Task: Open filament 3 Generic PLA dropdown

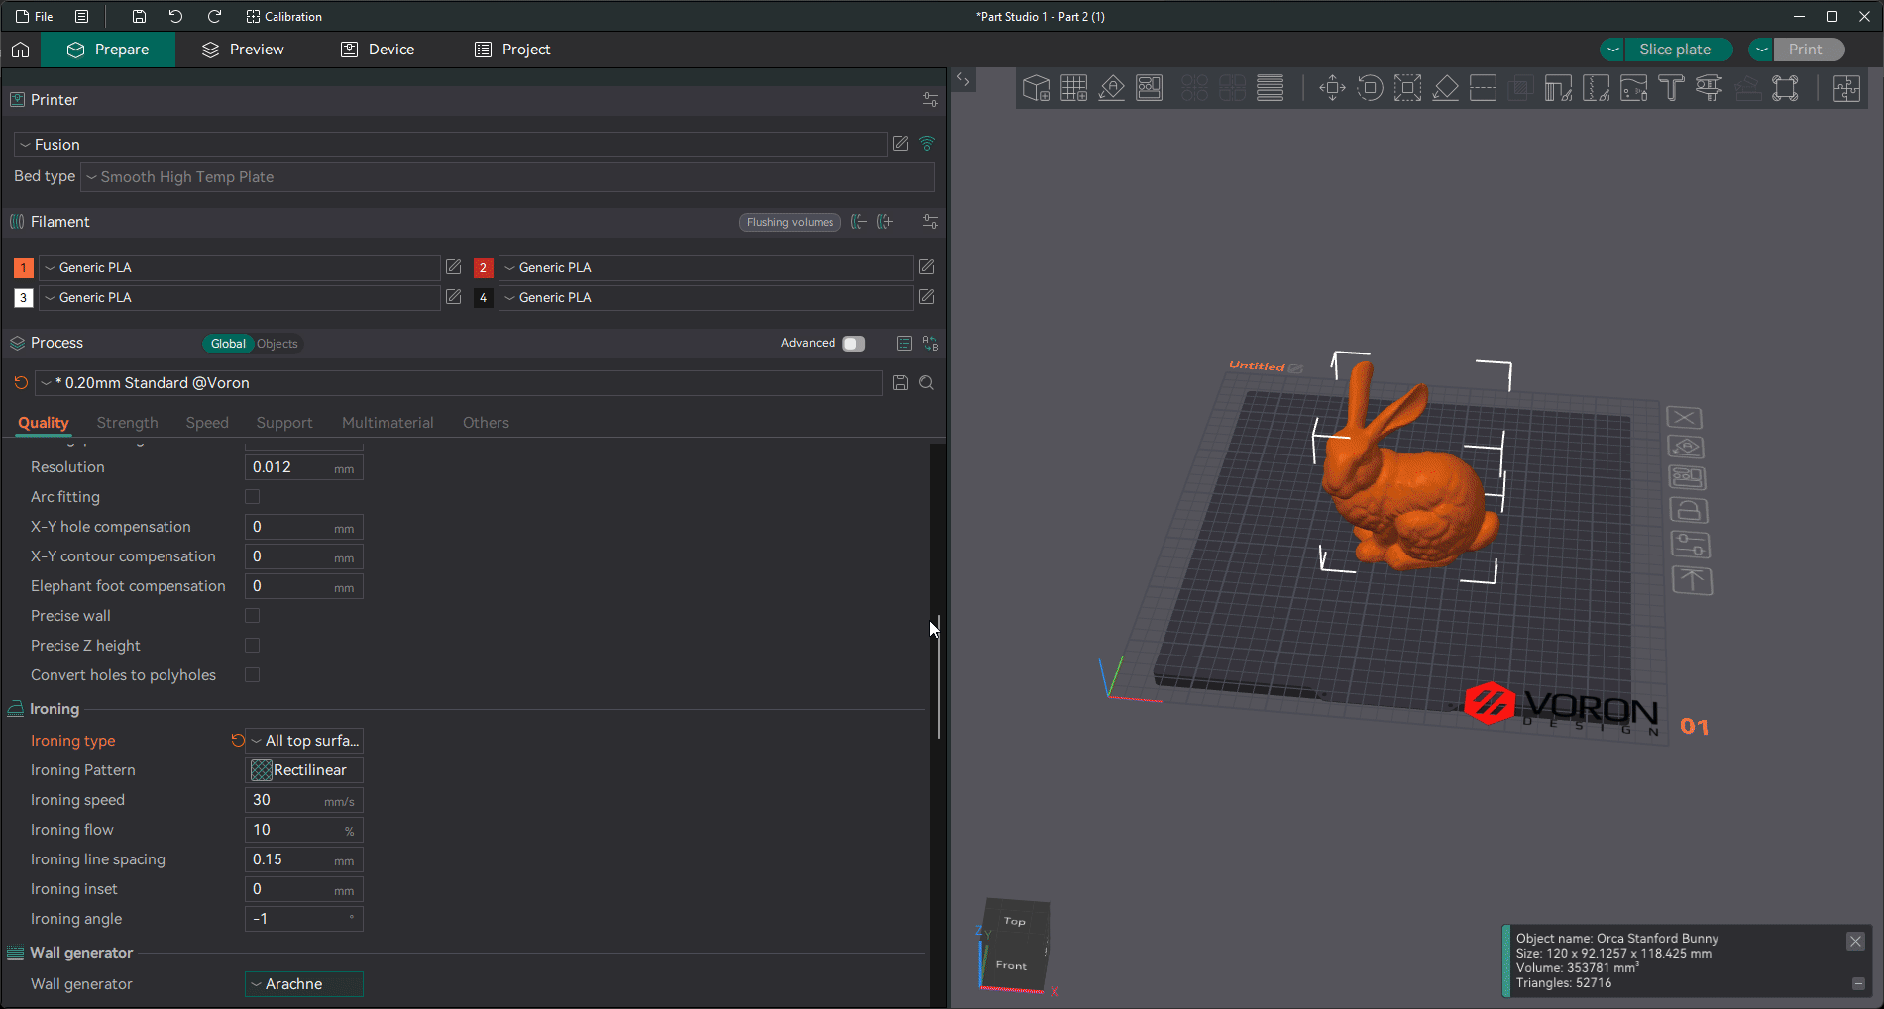Action: [239, 297]
